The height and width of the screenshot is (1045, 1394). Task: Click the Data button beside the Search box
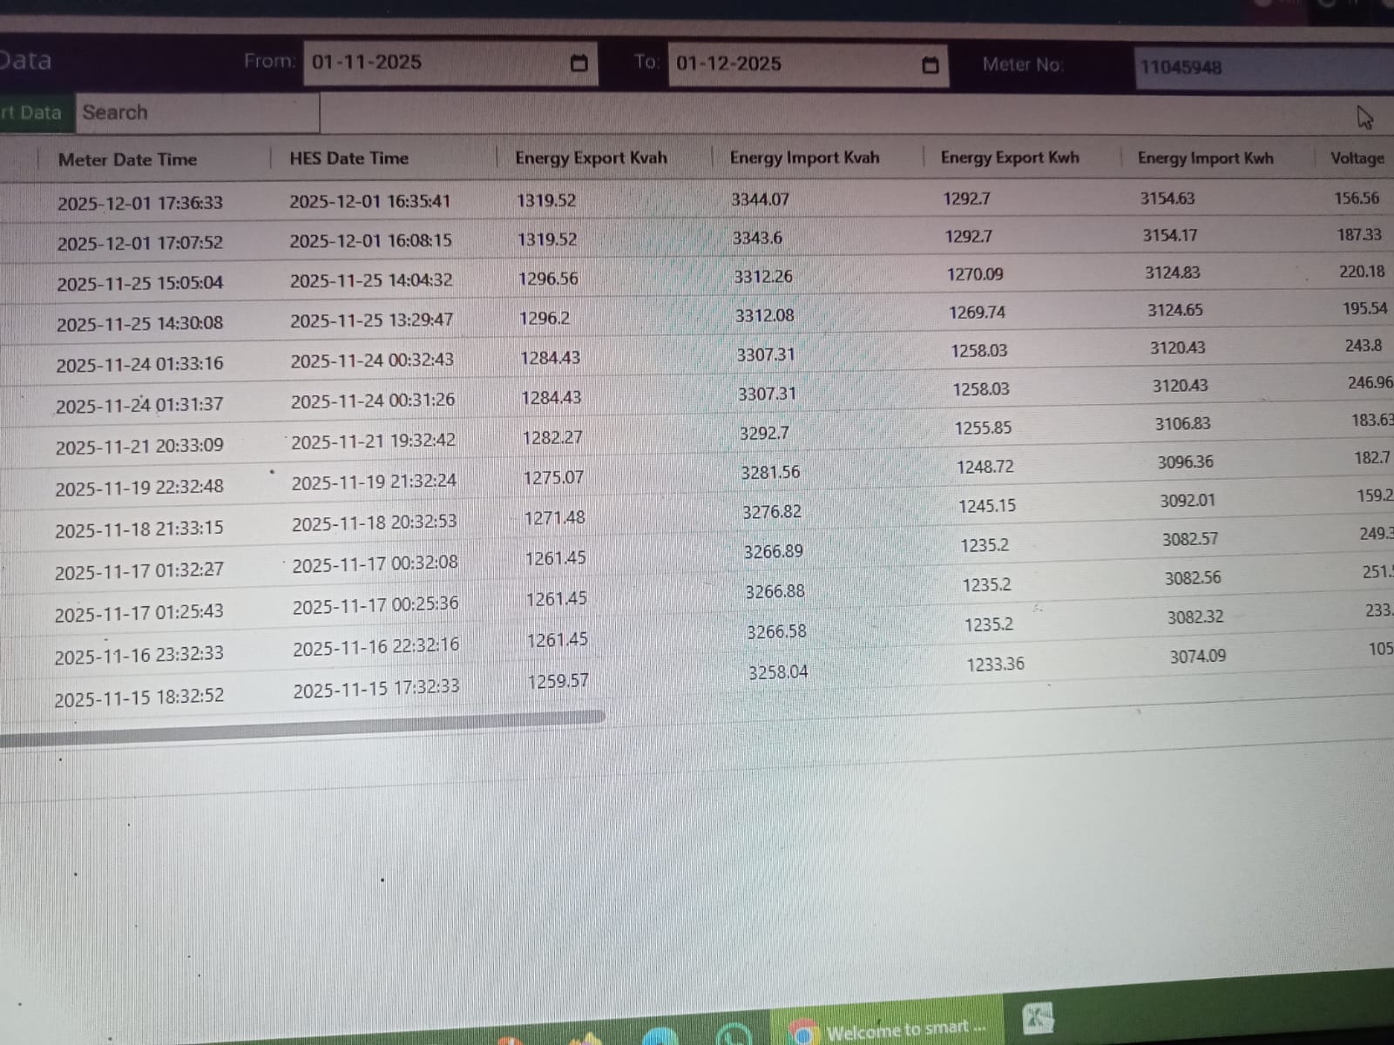coord(35,113)
